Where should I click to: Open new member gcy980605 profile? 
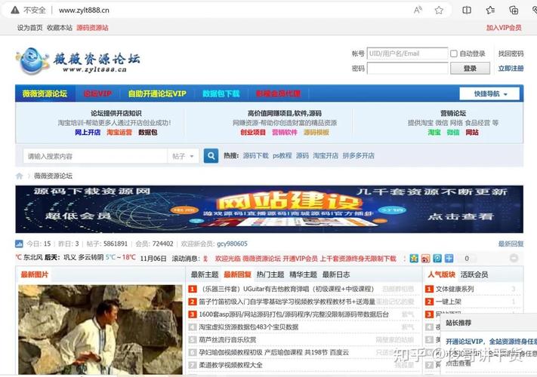[232, 244]
